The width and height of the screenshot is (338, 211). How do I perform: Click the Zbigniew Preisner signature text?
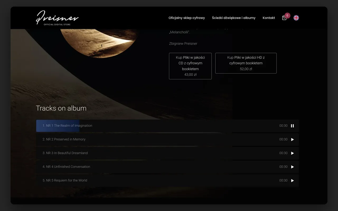pyautogui.click(x=183, y=44)
